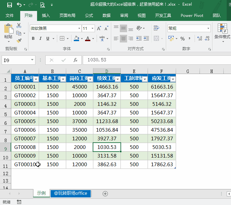
Task: Click the Orientation text-angle icon
Action: coord(139,28)
